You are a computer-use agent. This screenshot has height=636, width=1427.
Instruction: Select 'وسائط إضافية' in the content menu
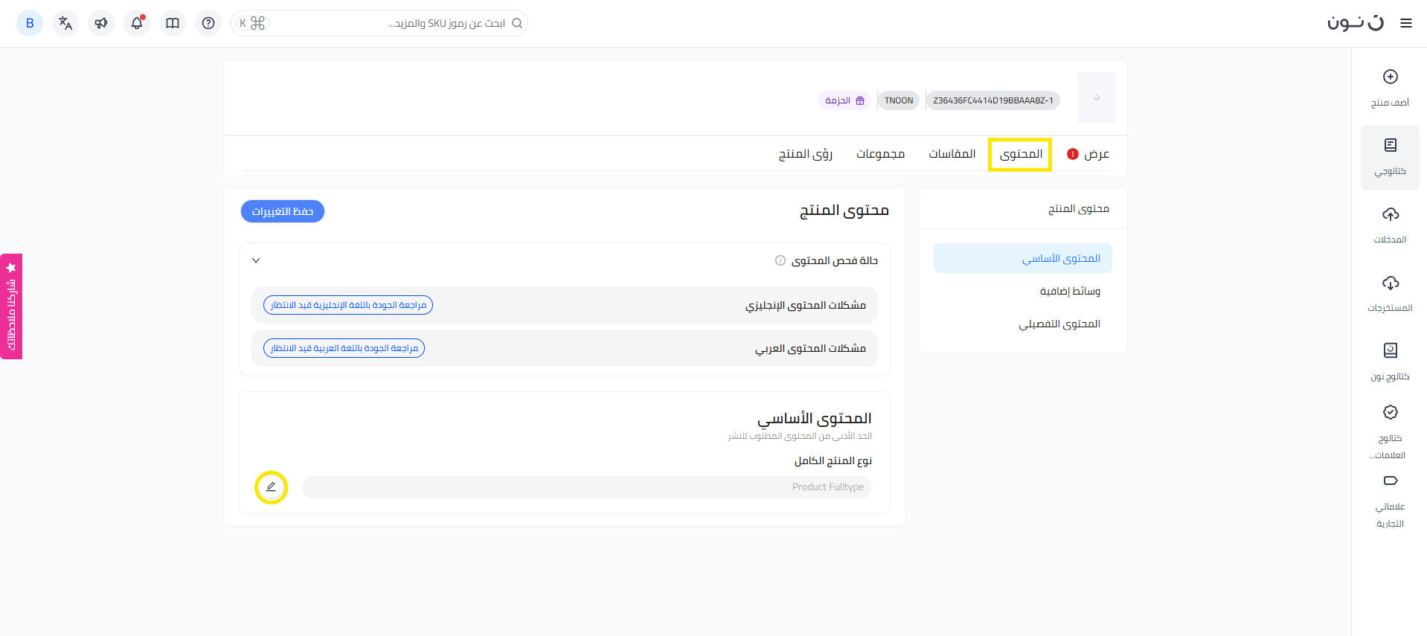[1069, 291]
